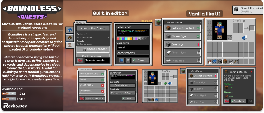Select the pickaxe in the hotbar
This screenshot has width=264, height=113.
(235, 61)
